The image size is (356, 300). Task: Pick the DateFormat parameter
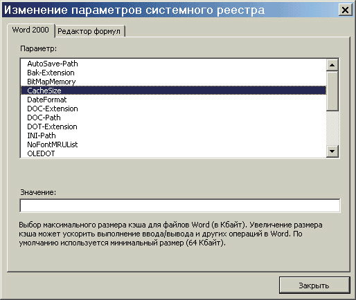[x=173, y=100]
